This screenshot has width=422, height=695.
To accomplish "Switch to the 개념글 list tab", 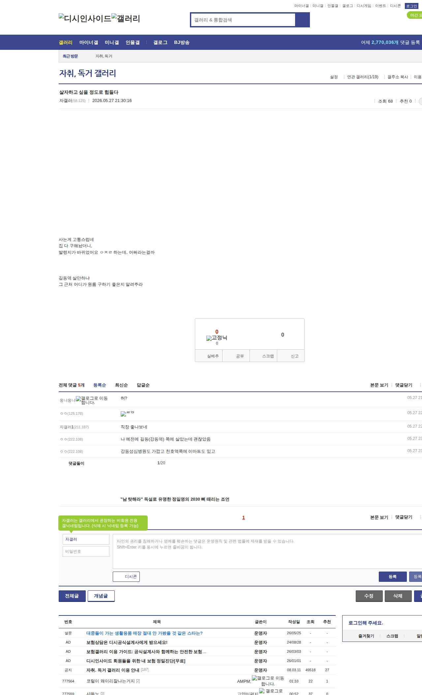I will coord(101,596).
